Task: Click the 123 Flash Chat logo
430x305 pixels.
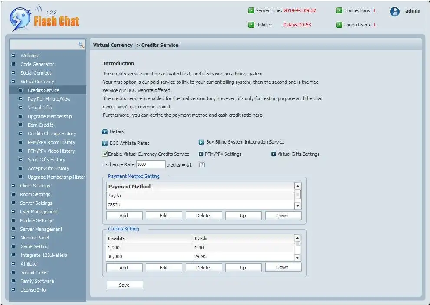Action: [x=44, y=18]
